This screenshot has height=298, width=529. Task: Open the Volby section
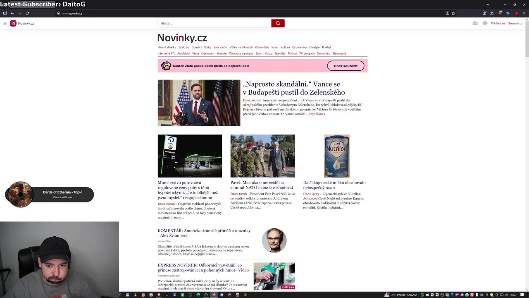point(207,47)
